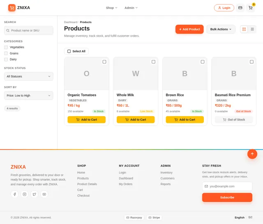Select the Brown Rice card checkbox
The height and width of the screenshot is (224, 263).
tap(203, 62)
